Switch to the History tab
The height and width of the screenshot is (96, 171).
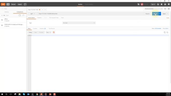tap(6, 12)
